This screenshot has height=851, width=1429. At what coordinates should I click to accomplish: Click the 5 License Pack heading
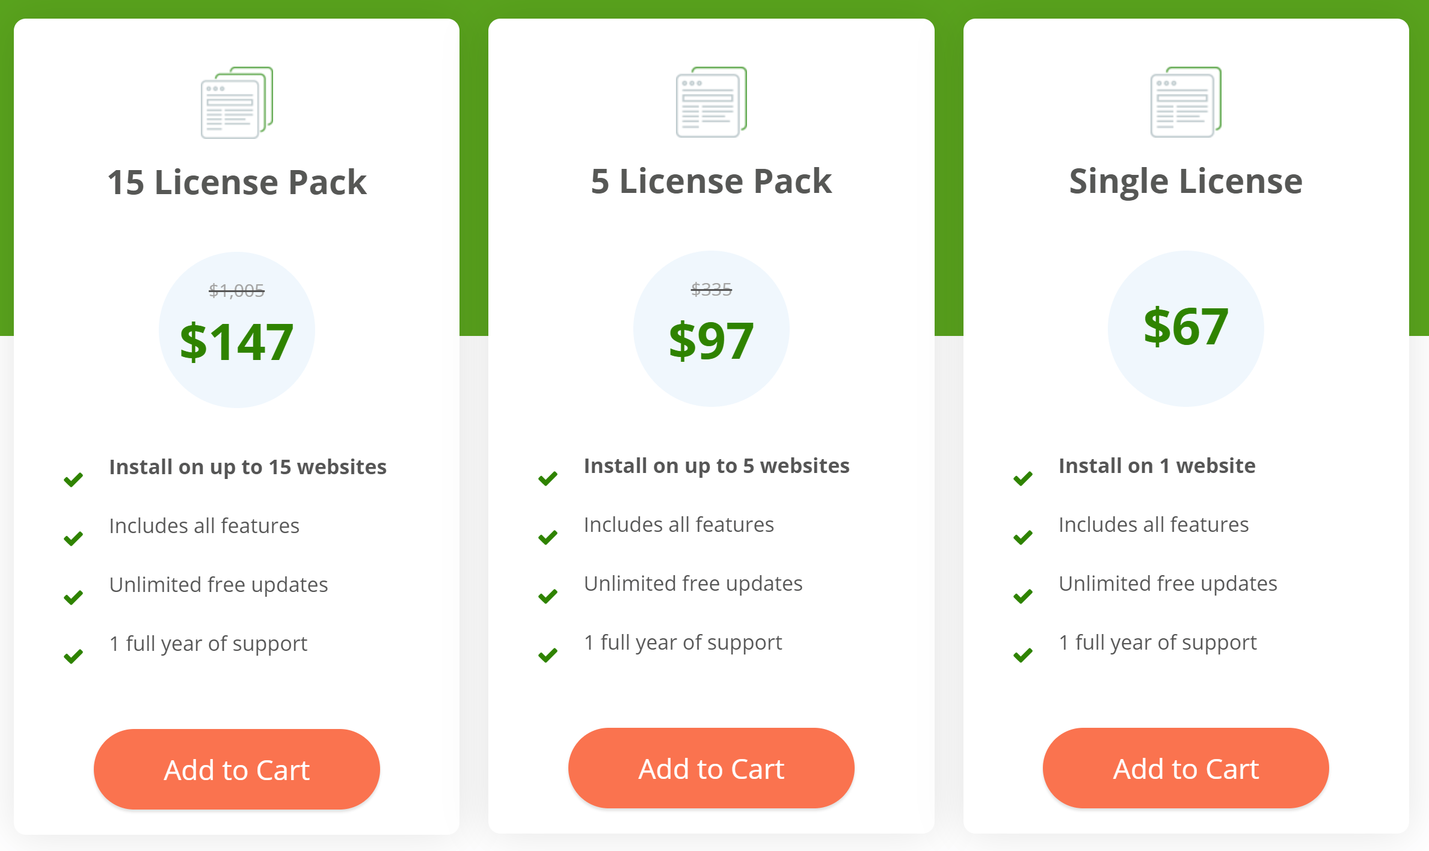(x=711, y=181)
